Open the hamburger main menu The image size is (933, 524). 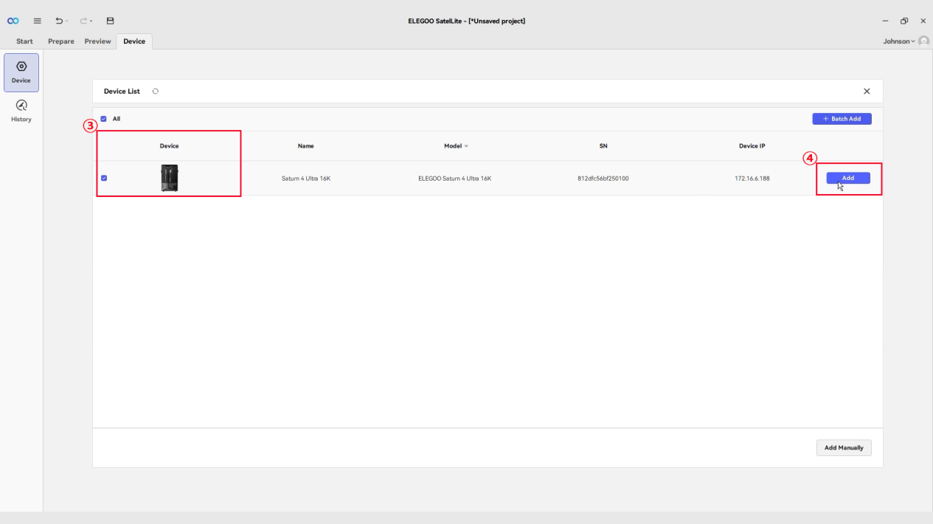(x=38, y=21)
